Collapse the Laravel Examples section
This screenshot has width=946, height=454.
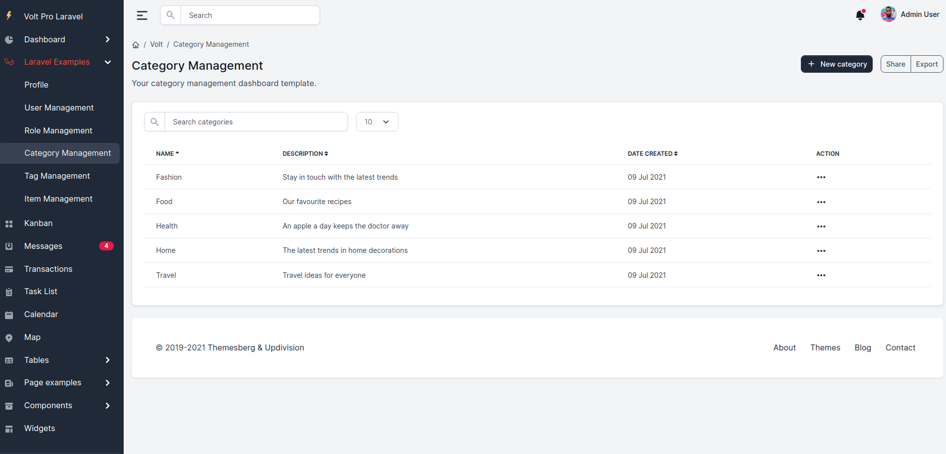point(107,62)
